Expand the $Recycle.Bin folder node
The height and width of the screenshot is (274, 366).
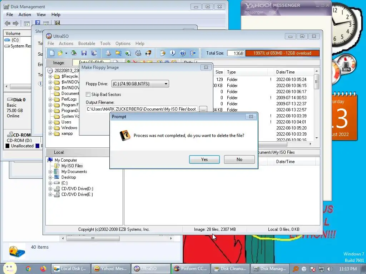[50, 76]
